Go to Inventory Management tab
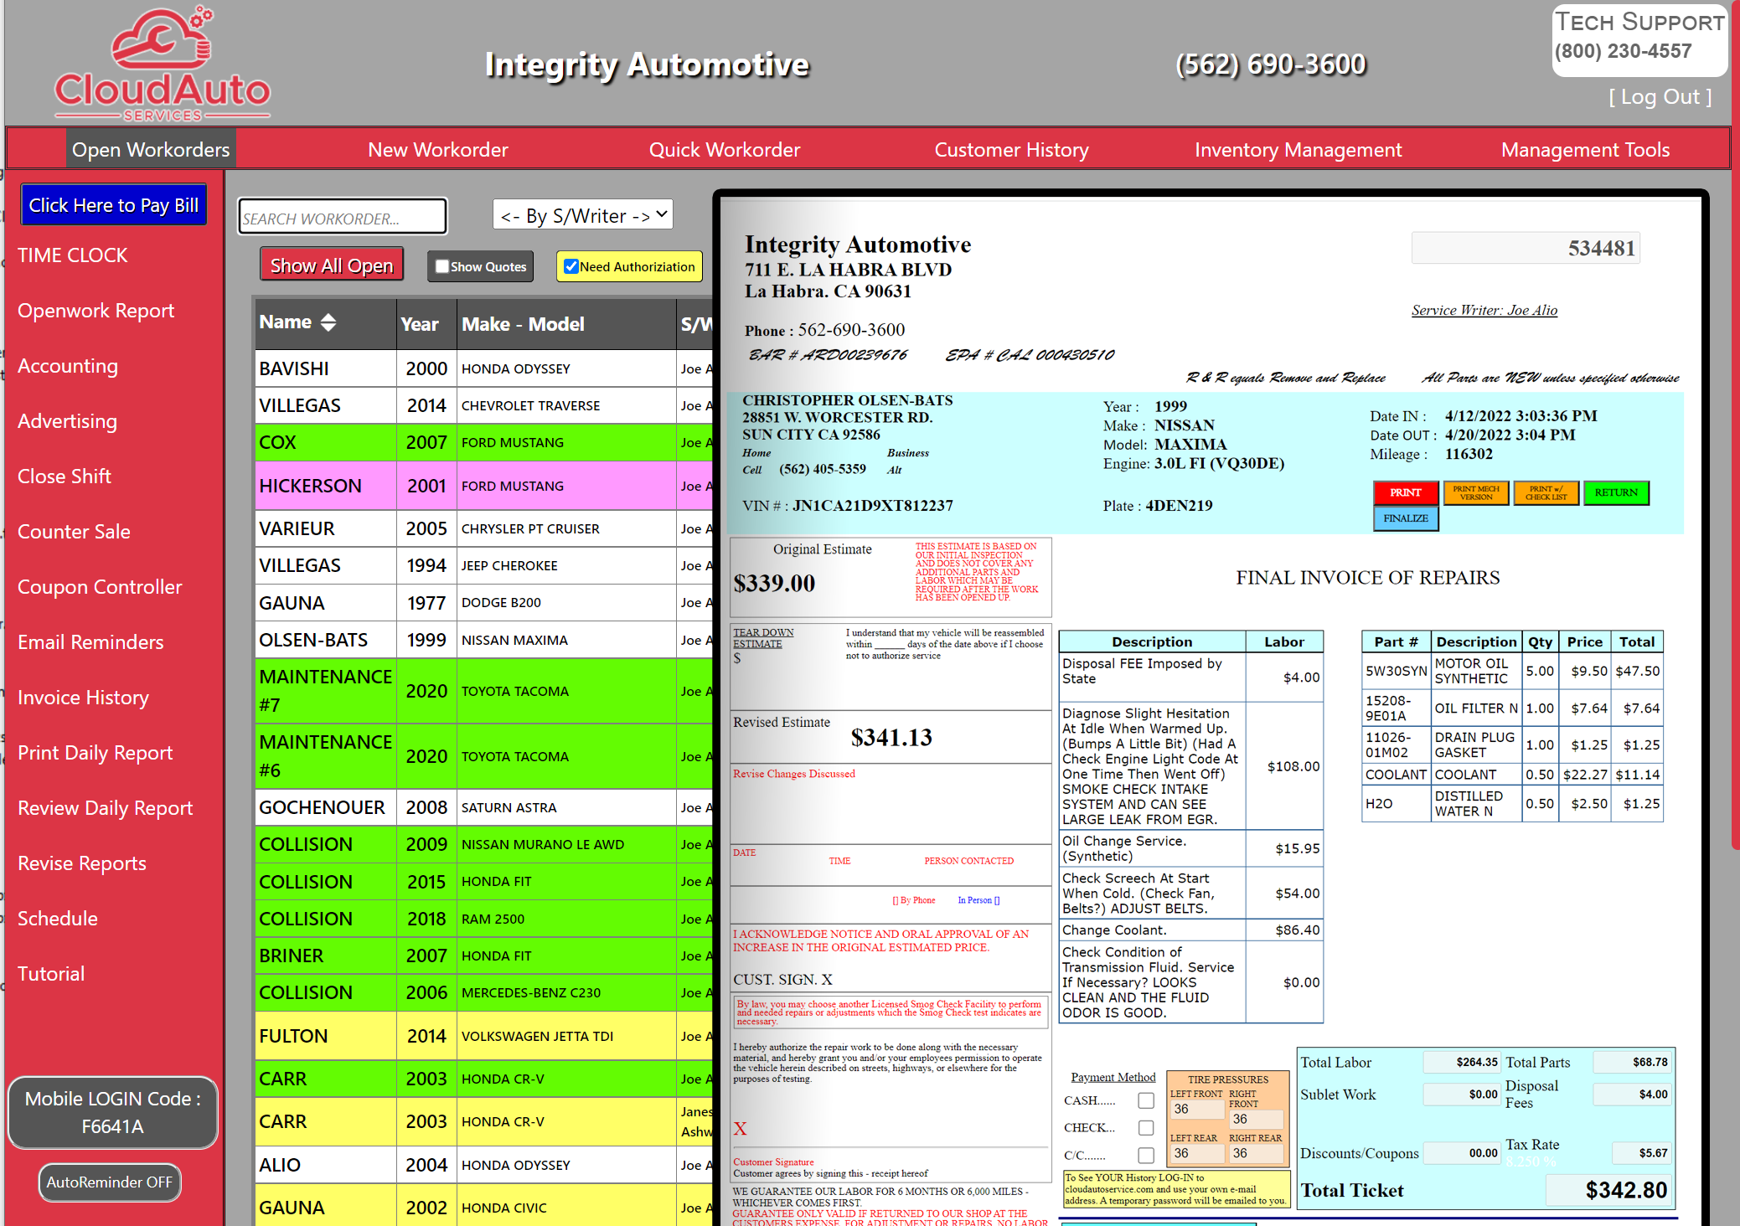 1298,150
